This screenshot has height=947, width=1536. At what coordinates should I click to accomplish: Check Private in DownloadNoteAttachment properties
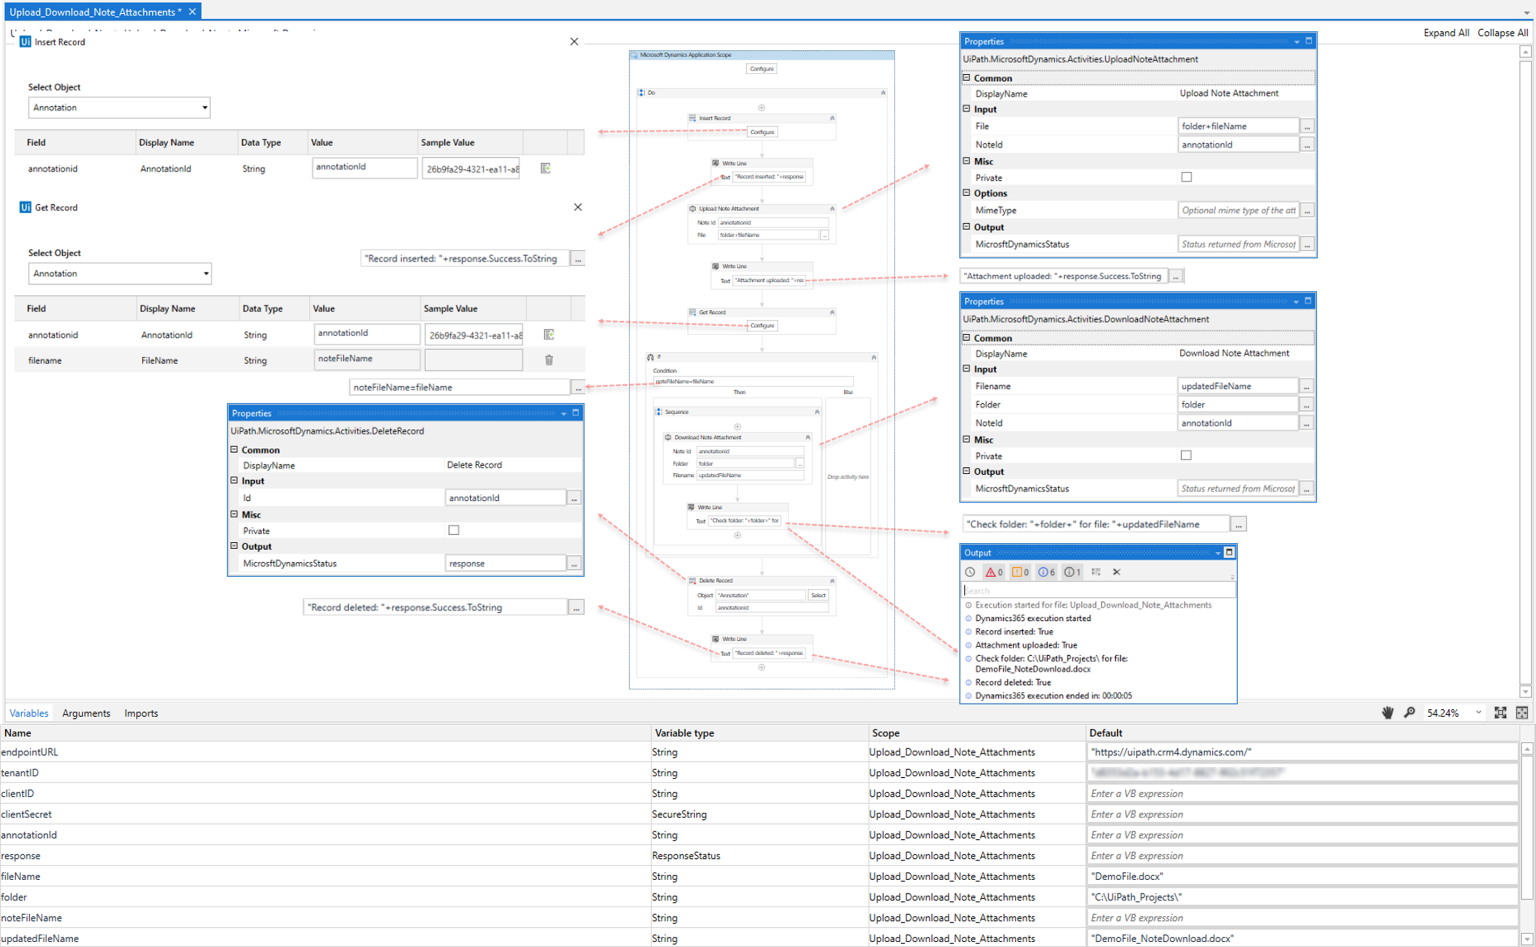1186,455
